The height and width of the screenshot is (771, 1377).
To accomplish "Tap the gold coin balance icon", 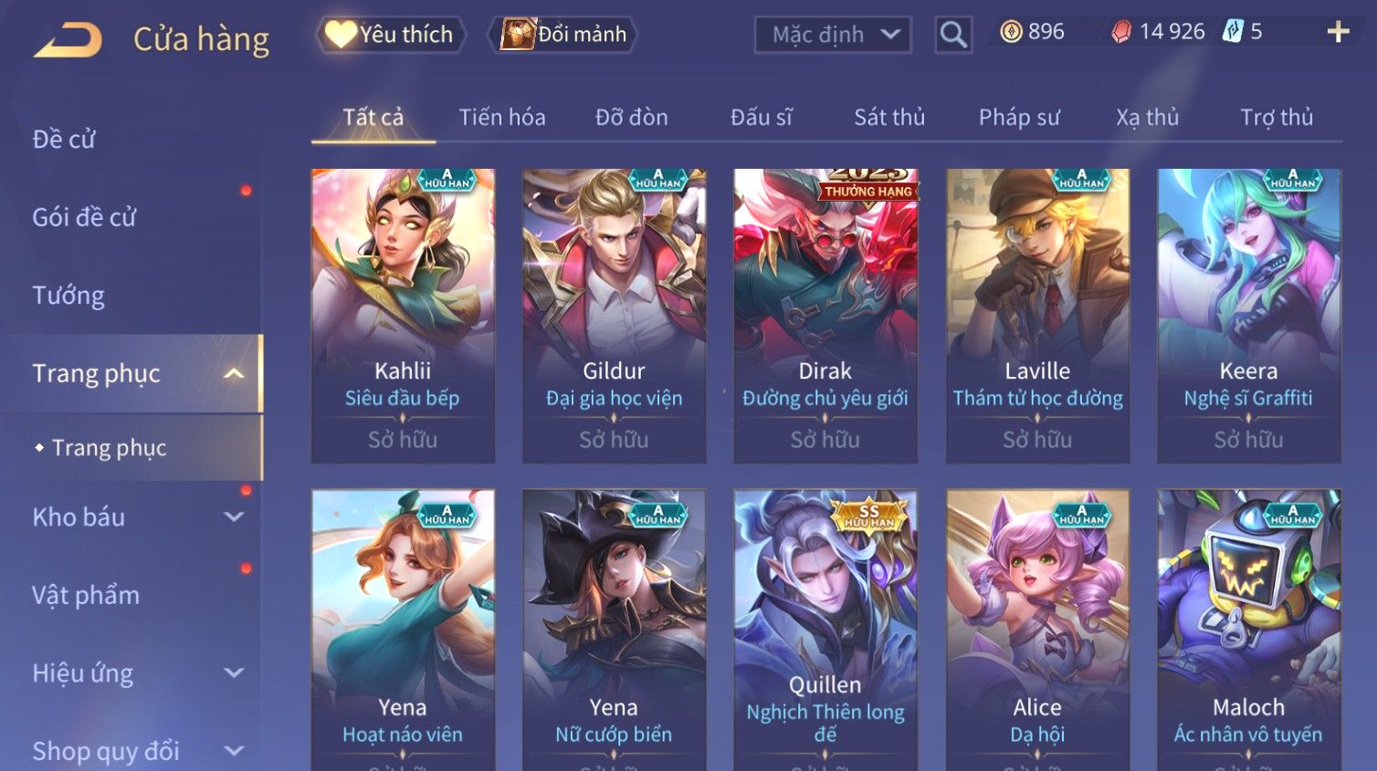I will [1011, 32].
